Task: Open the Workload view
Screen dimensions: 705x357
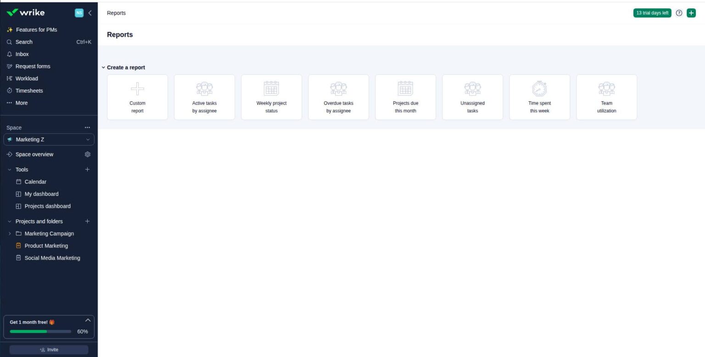Action: click(x=27, y=78)
